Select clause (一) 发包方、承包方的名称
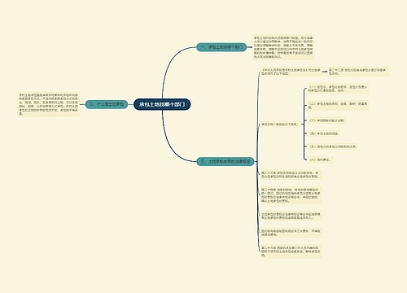This screenshot has width=407, height=293. [x=338, y=89]
